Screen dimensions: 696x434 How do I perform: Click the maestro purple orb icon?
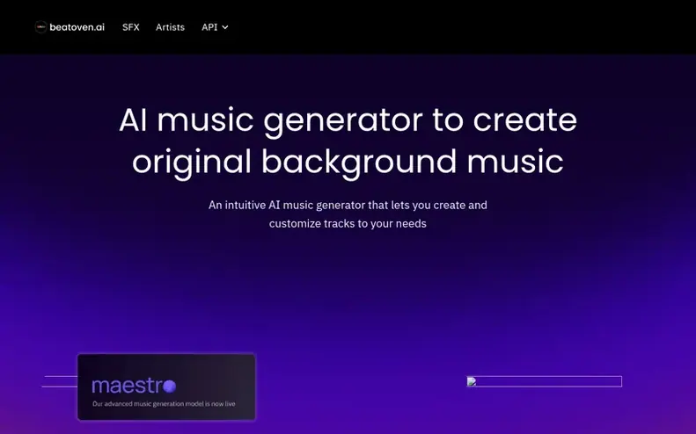click(x=169, y=387)
